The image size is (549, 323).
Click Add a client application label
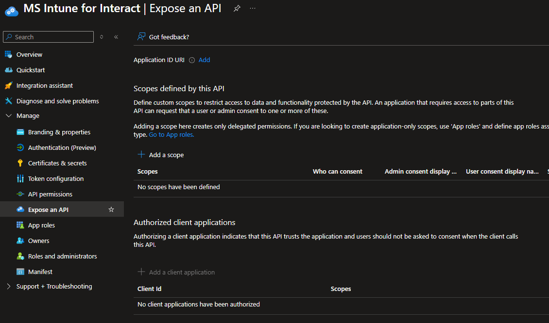(182, 272)
